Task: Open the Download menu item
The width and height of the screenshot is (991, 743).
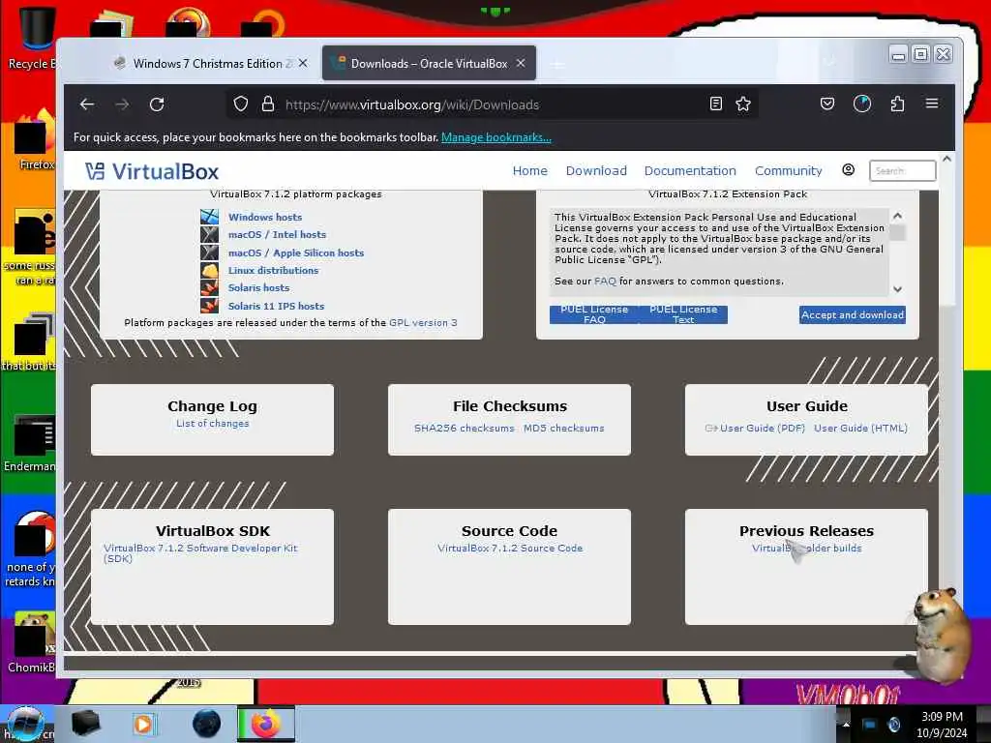Action: click(596, 170)
